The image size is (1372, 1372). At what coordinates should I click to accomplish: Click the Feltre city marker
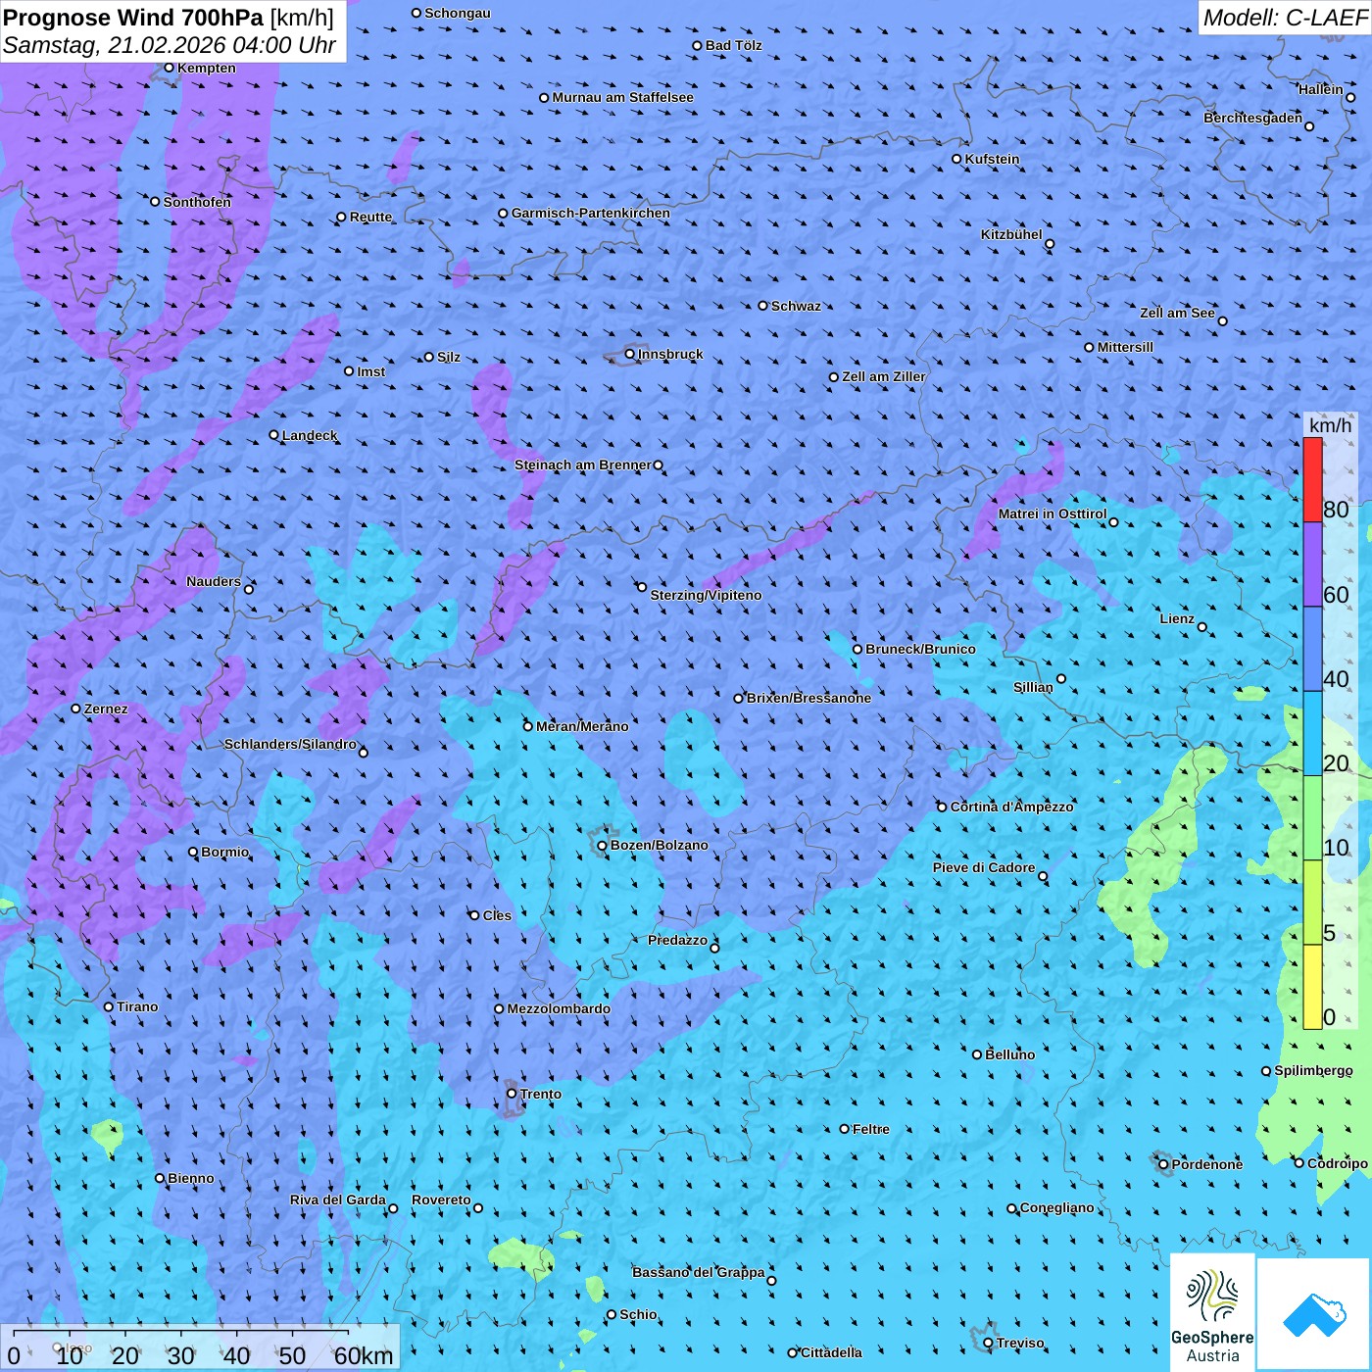pyautogui.click(x=845, y=1129)
